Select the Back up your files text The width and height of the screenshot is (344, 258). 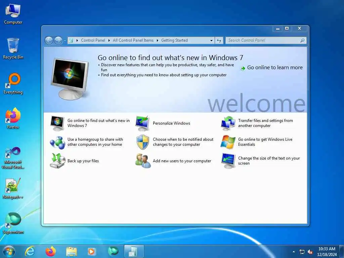click(x=83, y=161)
